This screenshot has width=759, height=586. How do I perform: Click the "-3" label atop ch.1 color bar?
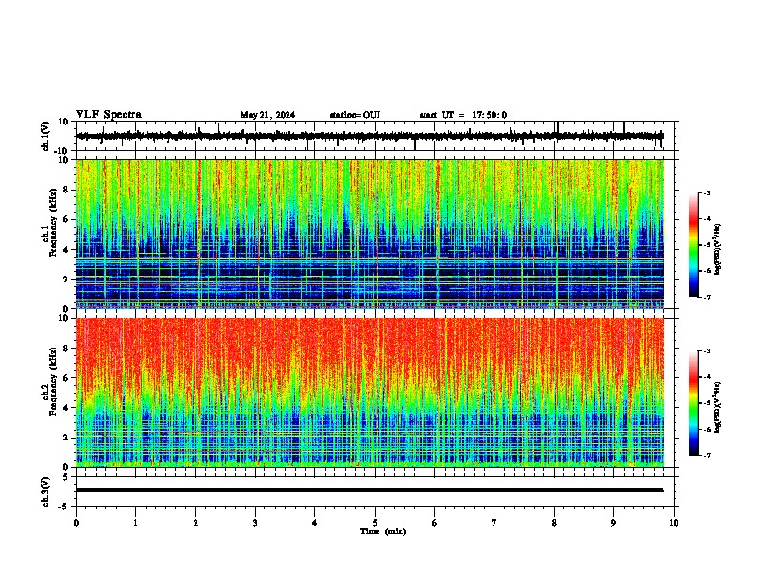tap(707, 193)
